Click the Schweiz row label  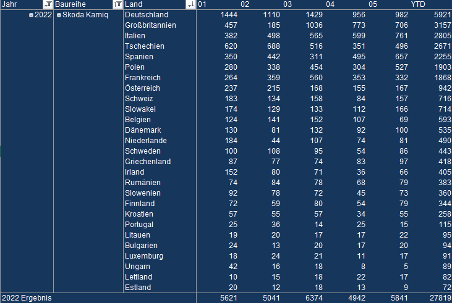pos(139,99)
